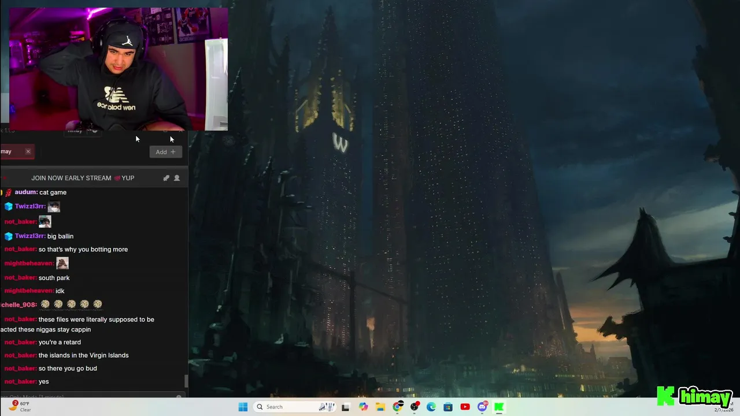Open the mightbeheaven username beside "idk"
This screenshot has width=740, height=416.
[29, 291]
